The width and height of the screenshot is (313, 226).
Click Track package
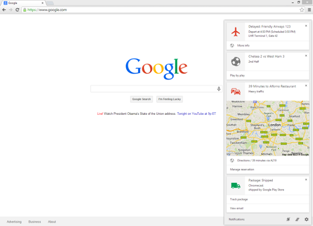coord(268,199)
